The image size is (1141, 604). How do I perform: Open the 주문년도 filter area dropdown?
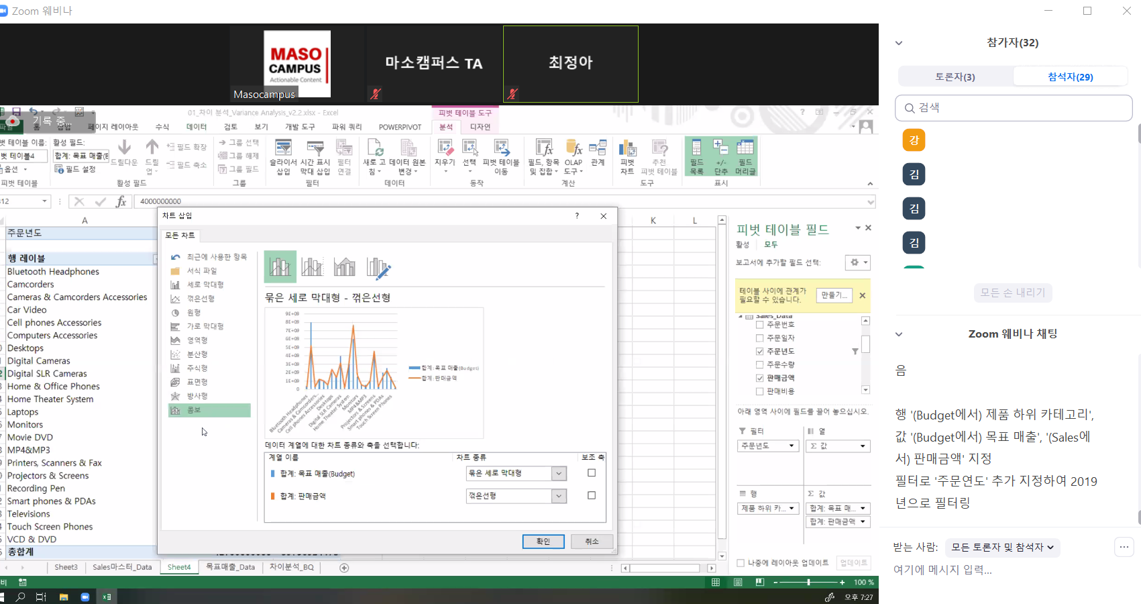click(792, 446)
